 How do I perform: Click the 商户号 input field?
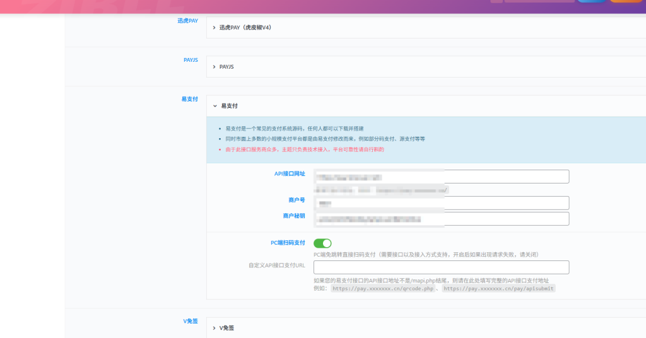point(441,203)
